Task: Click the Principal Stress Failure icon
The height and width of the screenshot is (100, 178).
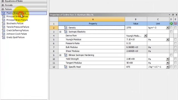Action: coord(4,17)
